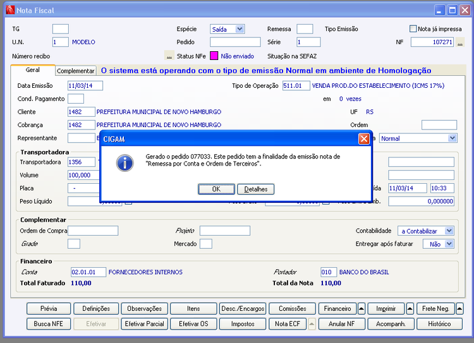Screen dimensions: 474x343
Task: Toggle the Nota já impressa checkbox
Action: click(x=413, y=28)
